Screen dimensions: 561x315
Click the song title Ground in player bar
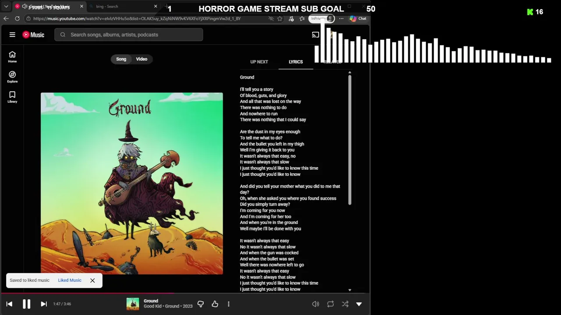[x=151, y=301]
